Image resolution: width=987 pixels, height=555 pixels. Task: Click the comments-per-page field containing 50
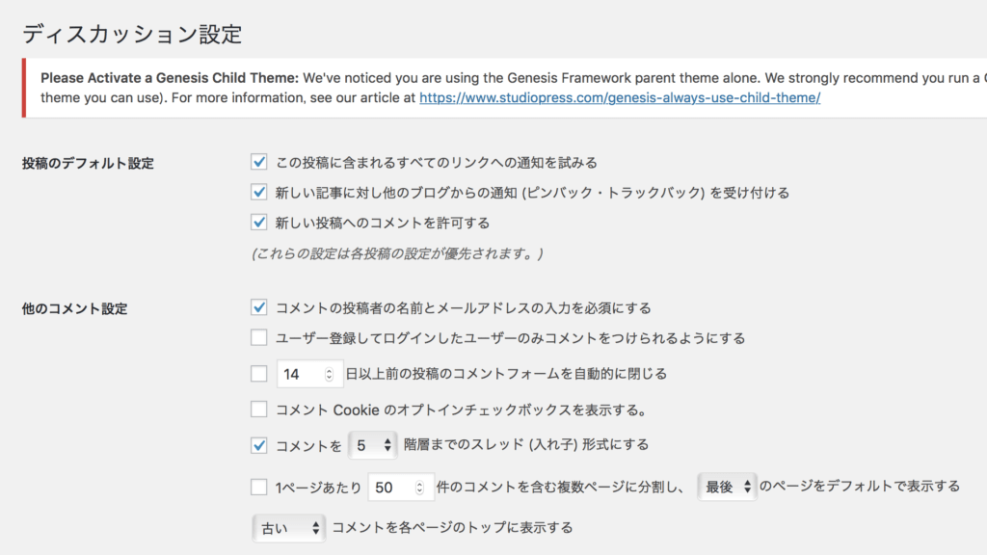click(391, 488)
